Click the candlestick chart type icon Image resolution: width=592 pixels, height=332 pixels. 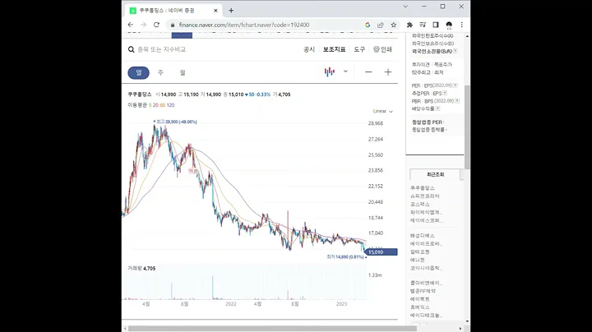coord(330,71)
